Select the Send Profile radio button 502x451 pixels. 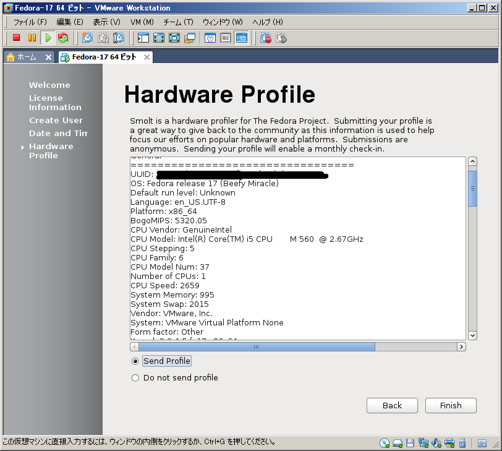click(135, 361)
